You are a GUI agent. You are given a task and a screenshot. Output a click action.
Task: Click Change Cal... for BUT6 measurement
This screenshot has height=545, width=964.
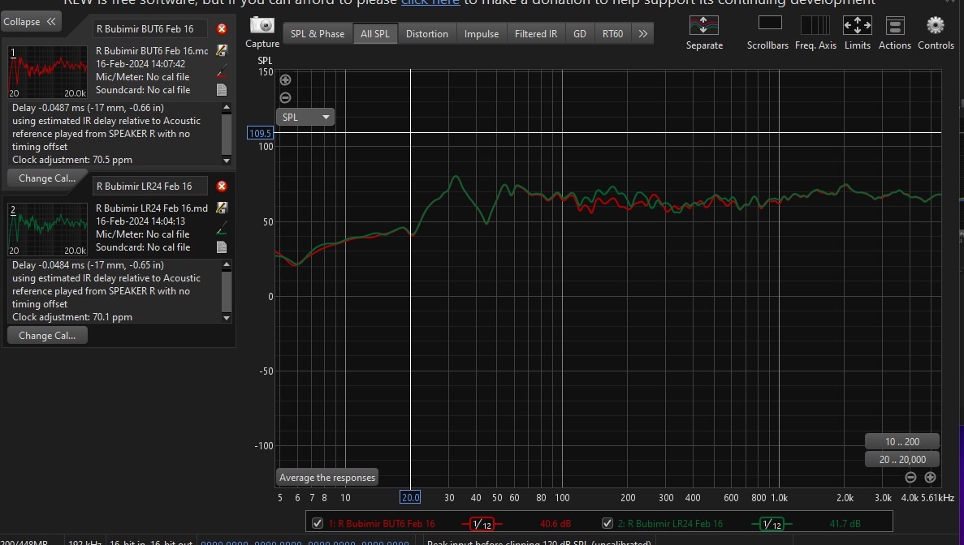(47, 178)
